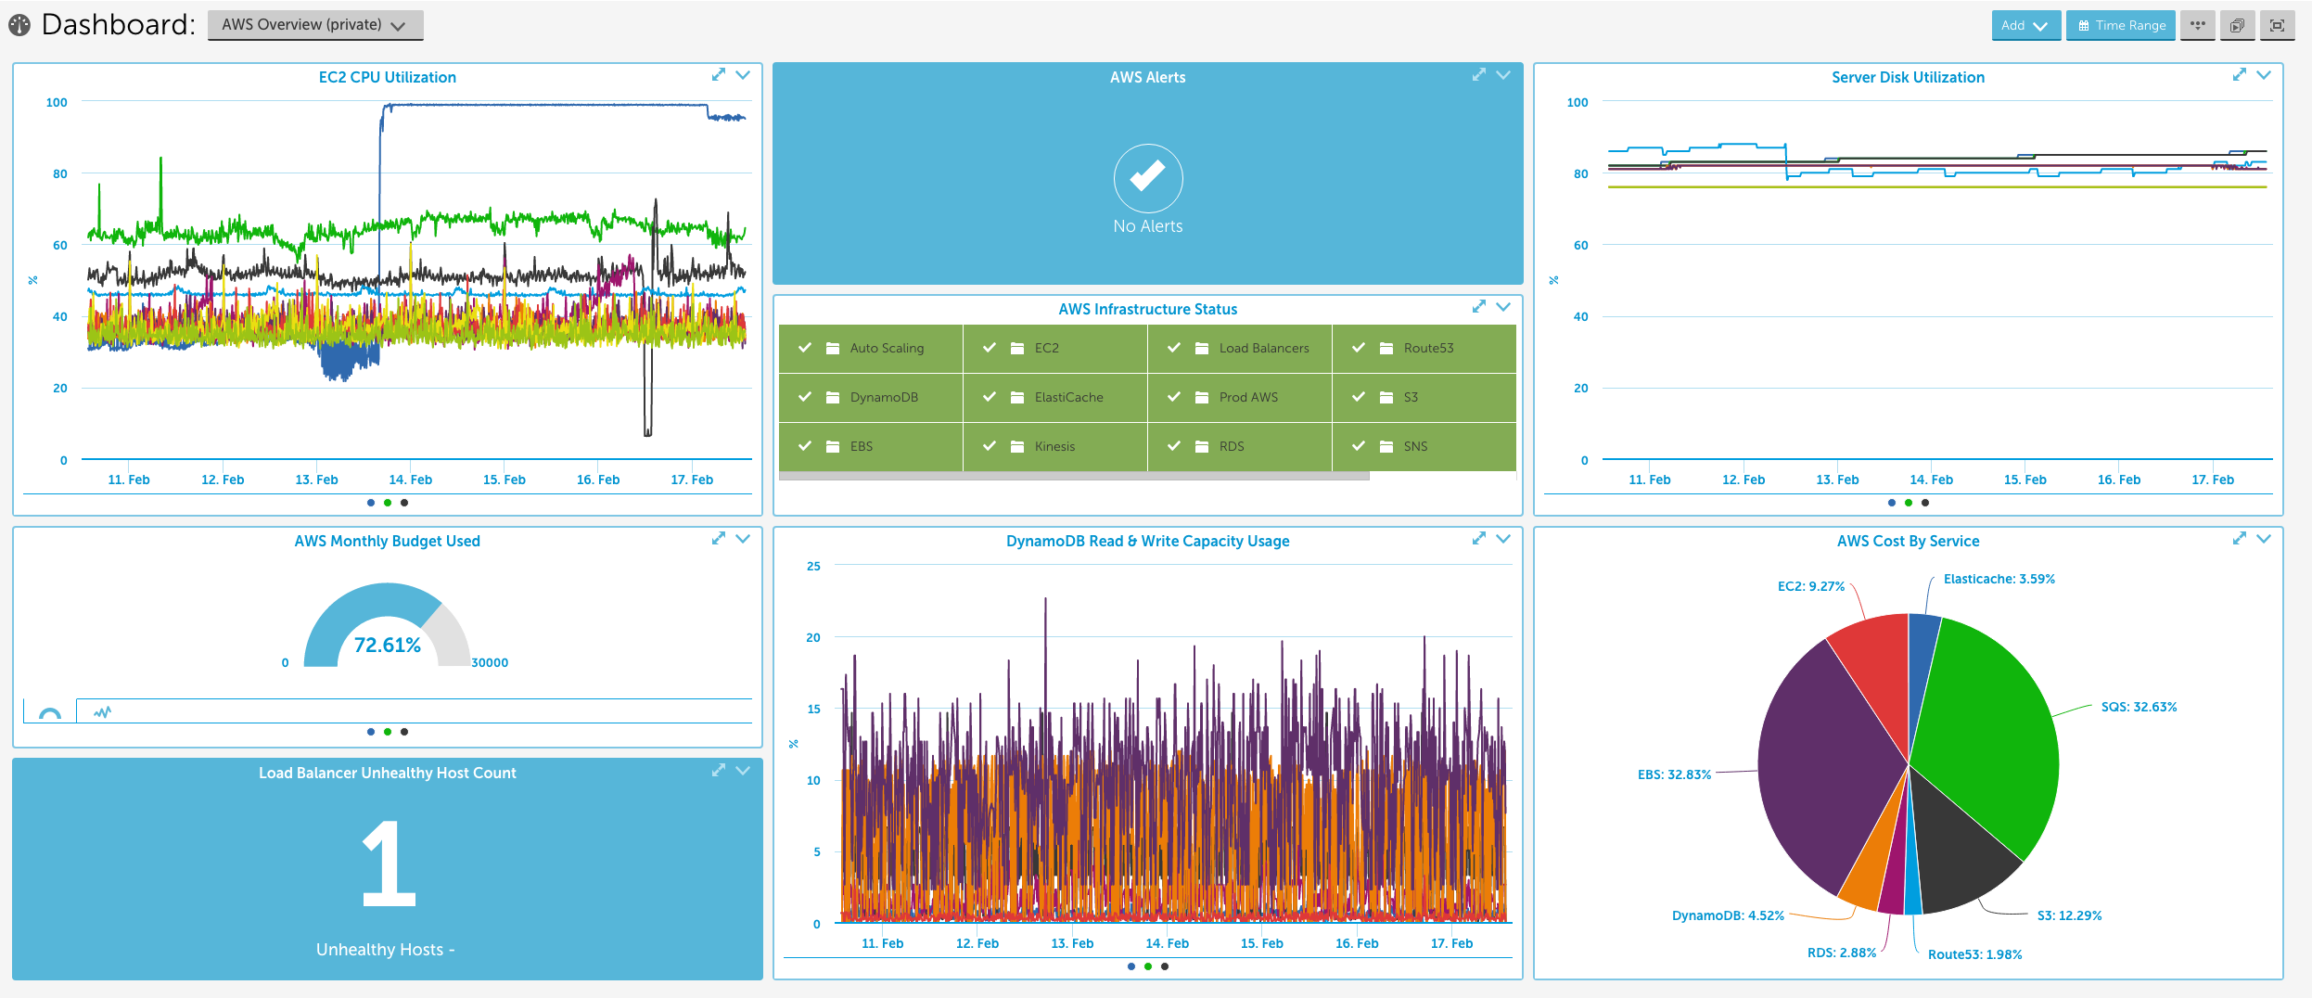This screenshot has height=998, width=2312.
Task: Toggle the checkmark next to RDS
Action: pyautogui.click(x=1174, y=446)
